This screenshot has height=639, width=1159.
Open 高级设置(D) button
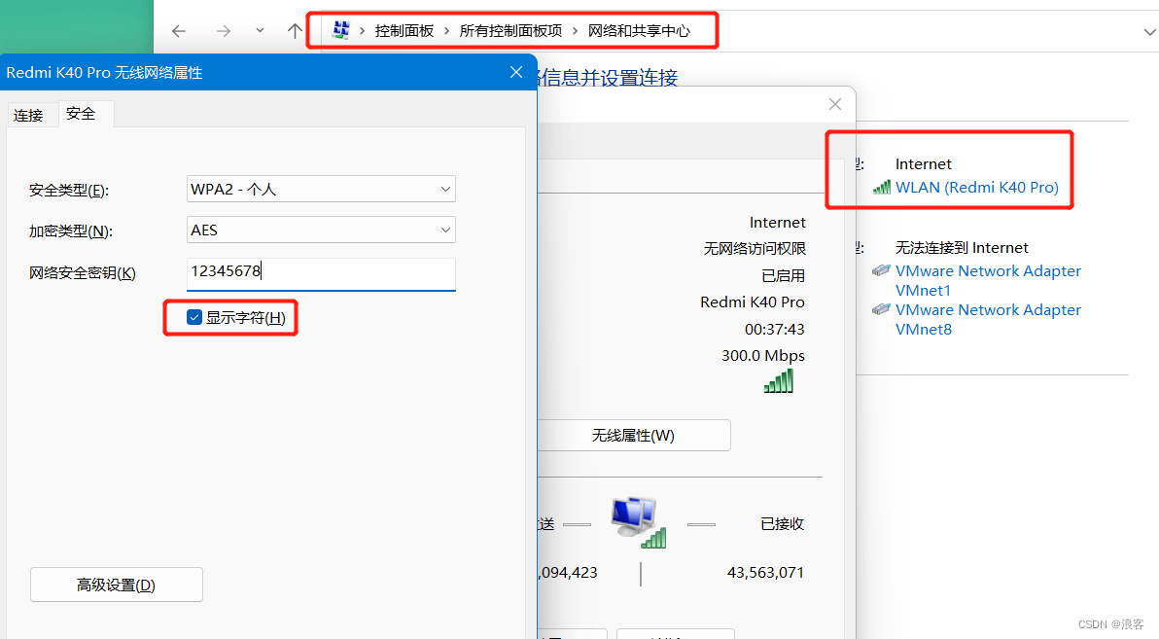[117, 585]
